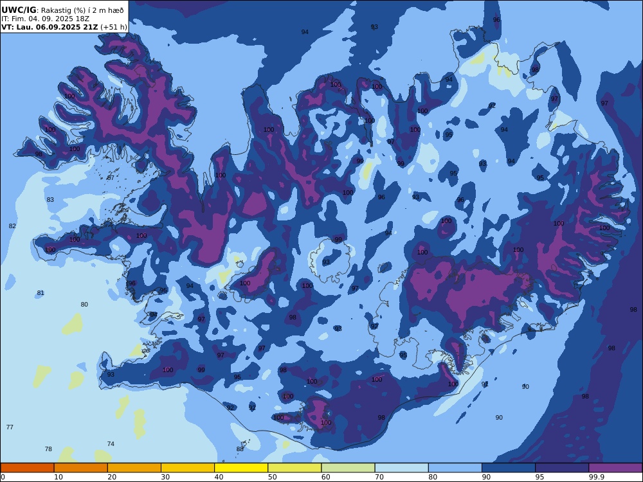The image size is (643, 482).
Task: Click the humidity value '81' on the map
Action: 41,293
